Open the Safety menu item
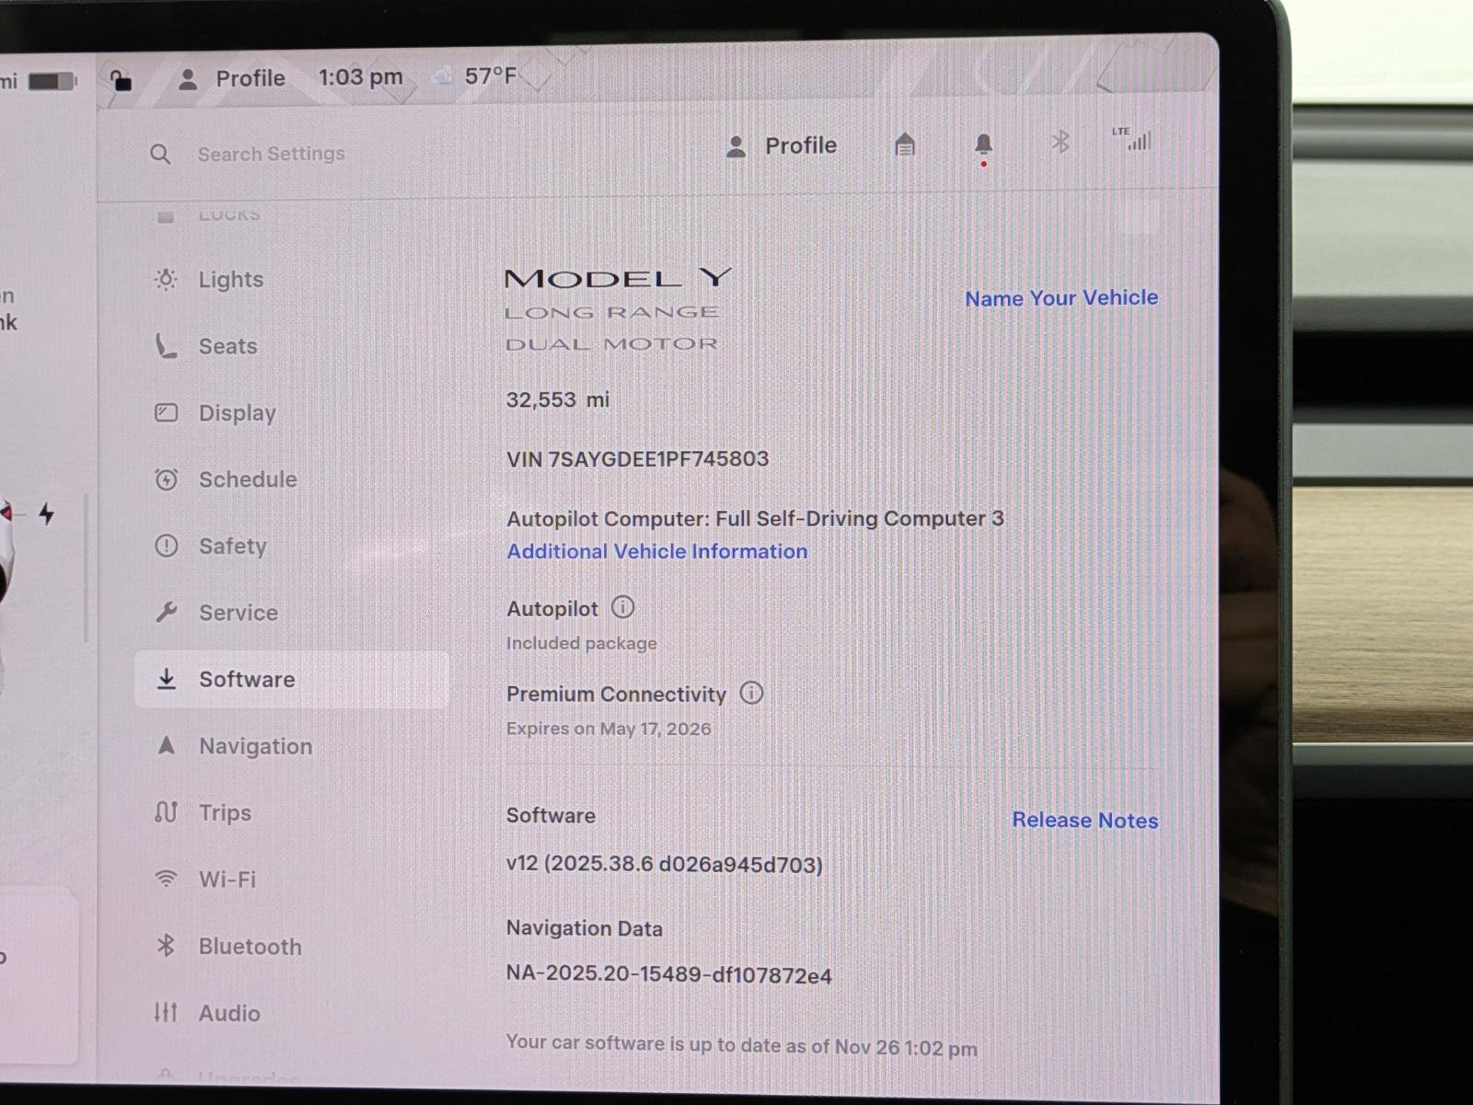The width and height of the screenshot is (1473, 1105). pyautogui.click(x=232, y=546)
